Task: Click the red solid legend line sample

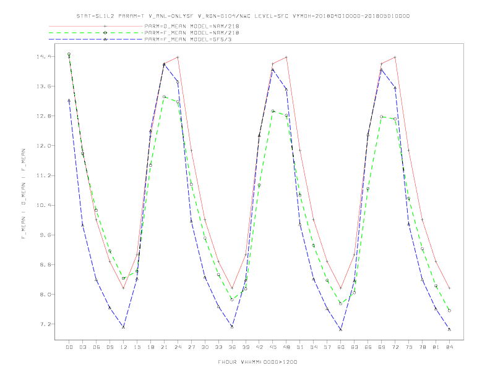Action: pos(96,26)
